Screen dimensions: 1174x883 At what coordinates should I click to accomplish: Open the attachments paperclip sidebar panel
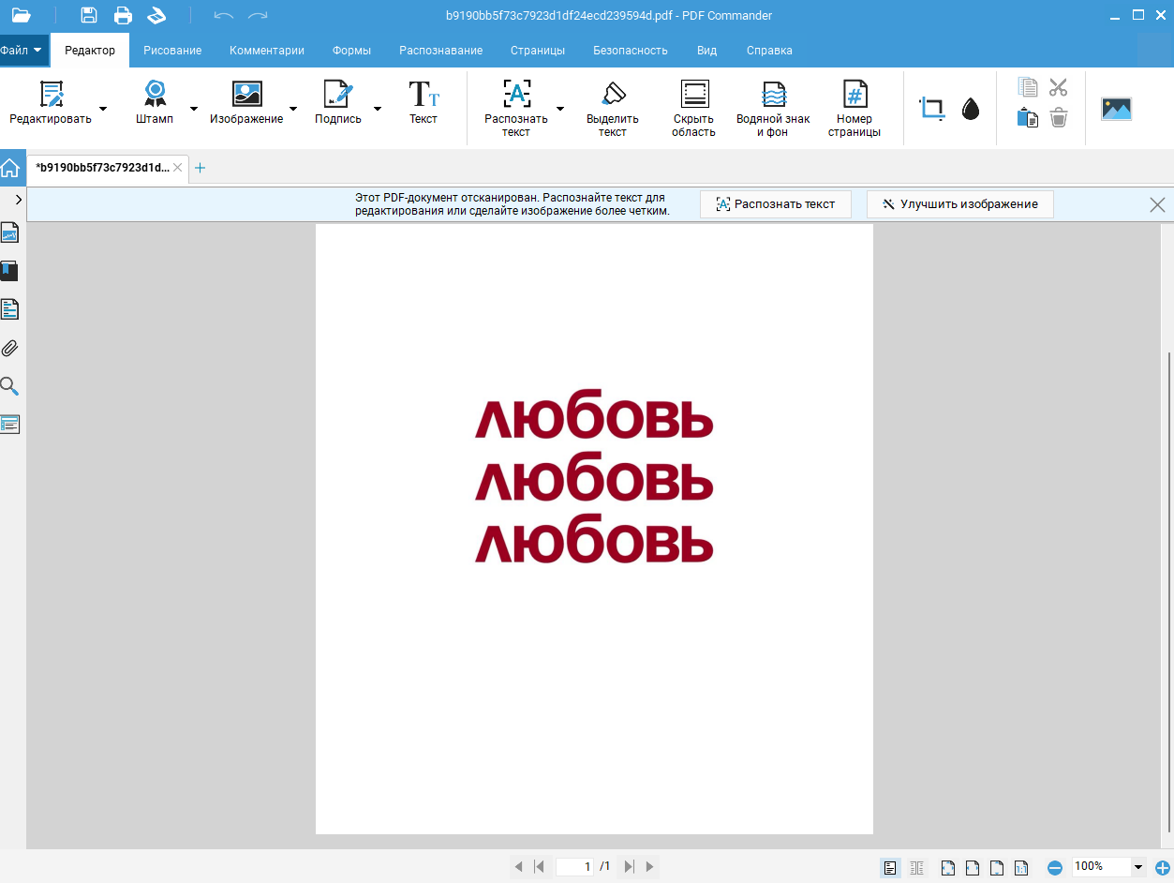9,348
